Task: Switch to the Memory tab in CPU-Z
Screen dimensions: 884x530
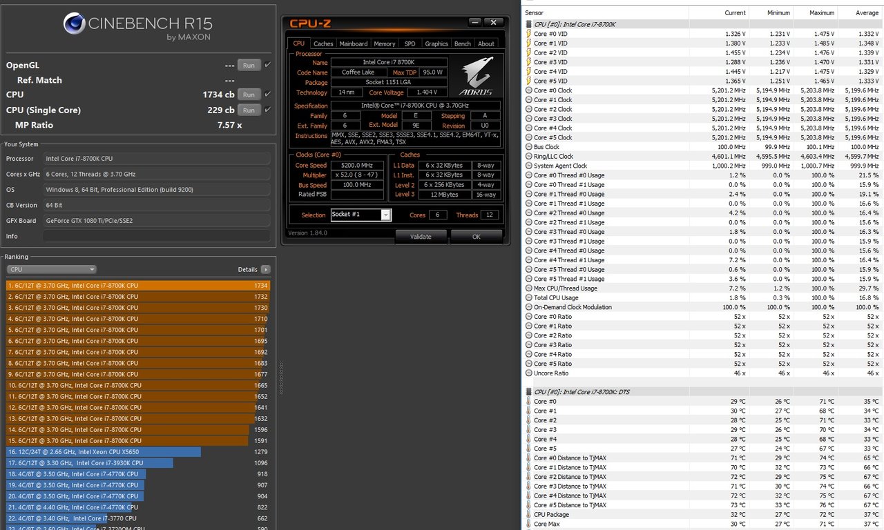Action: [x=385, y=43]
